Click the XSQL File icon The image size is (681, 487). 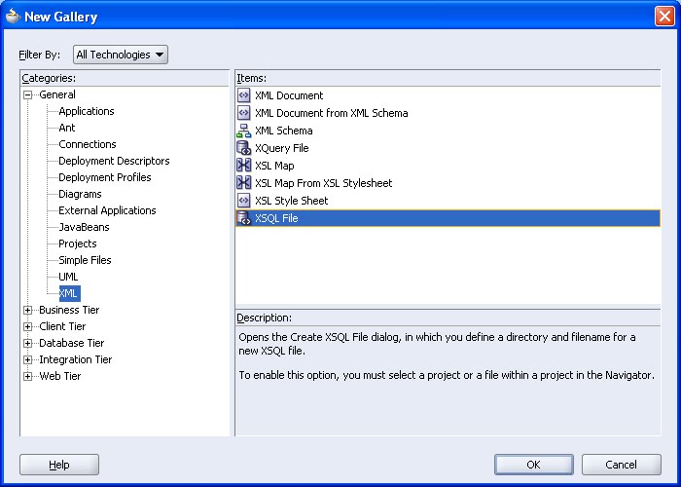243,218
